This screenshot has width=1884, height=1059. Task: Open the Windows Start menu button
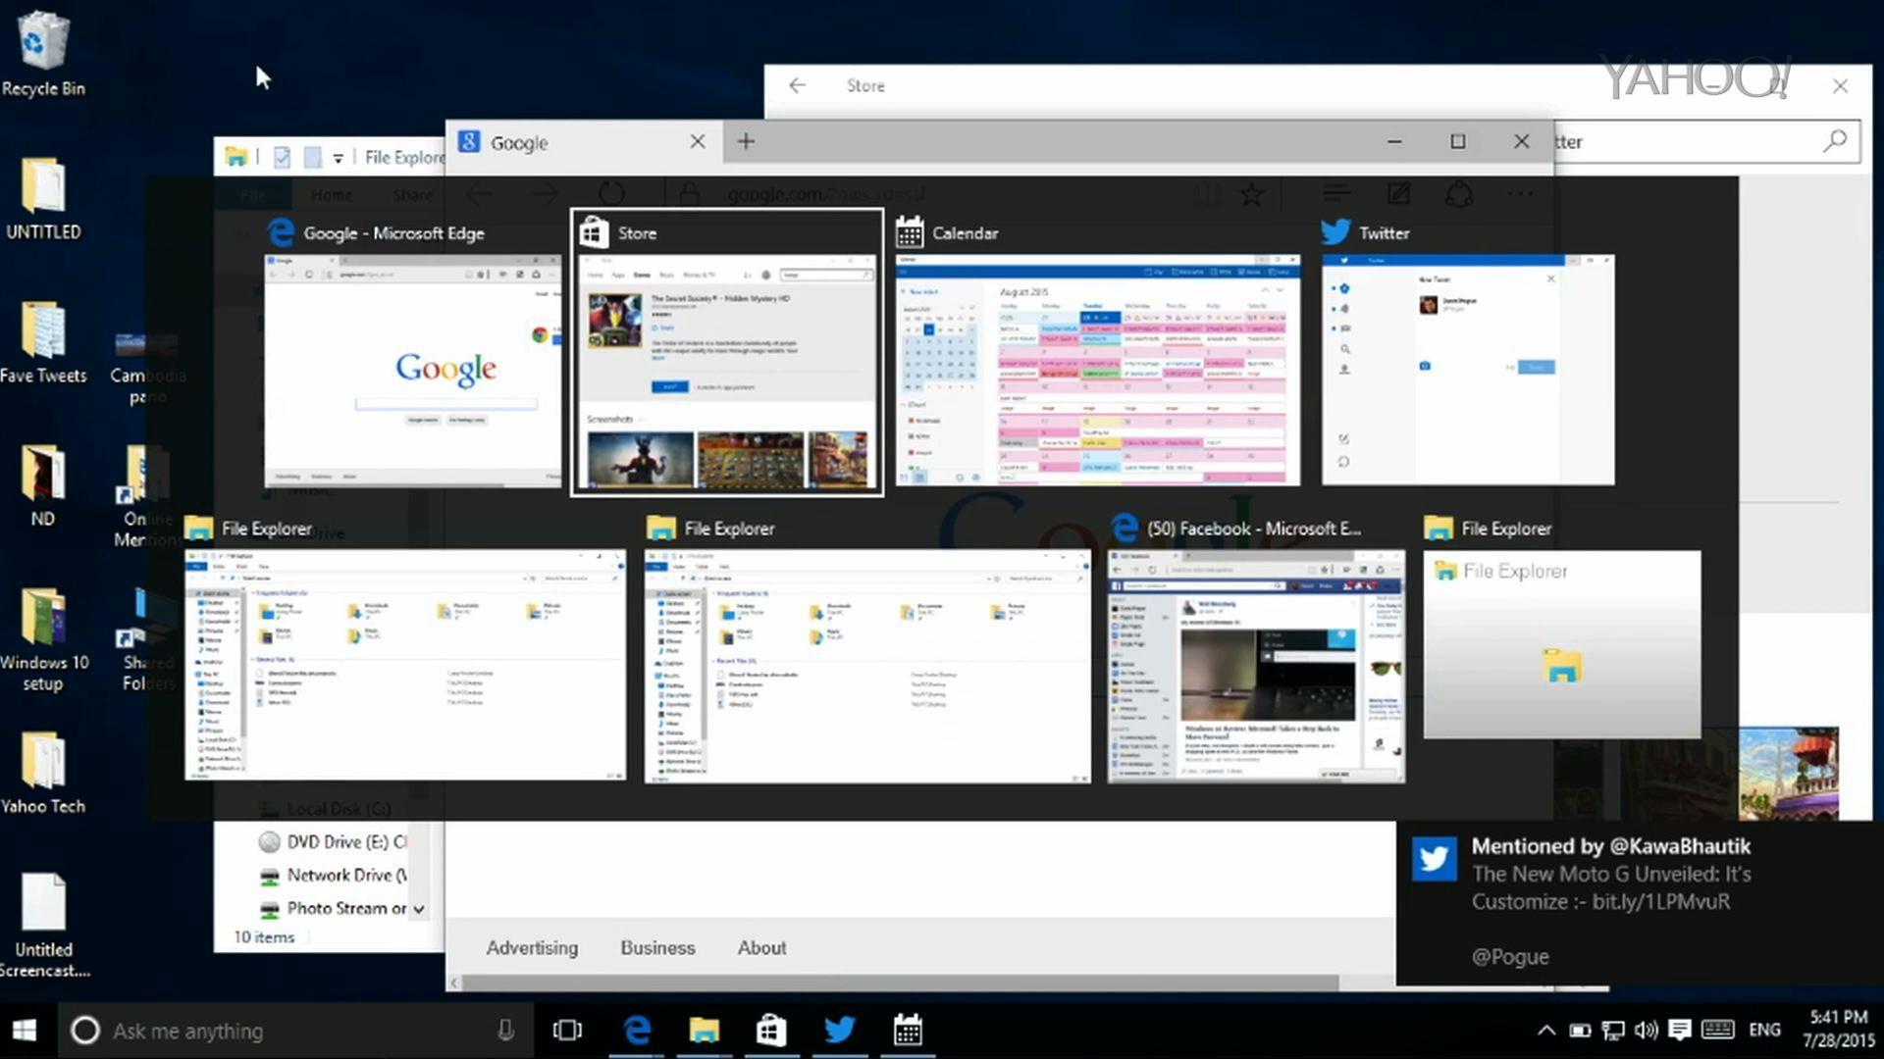[x=26, y=1031]
